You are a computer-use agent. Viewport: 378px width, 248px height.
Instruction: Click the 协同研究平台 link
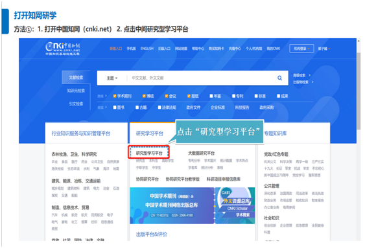click(x=147, y=179)
